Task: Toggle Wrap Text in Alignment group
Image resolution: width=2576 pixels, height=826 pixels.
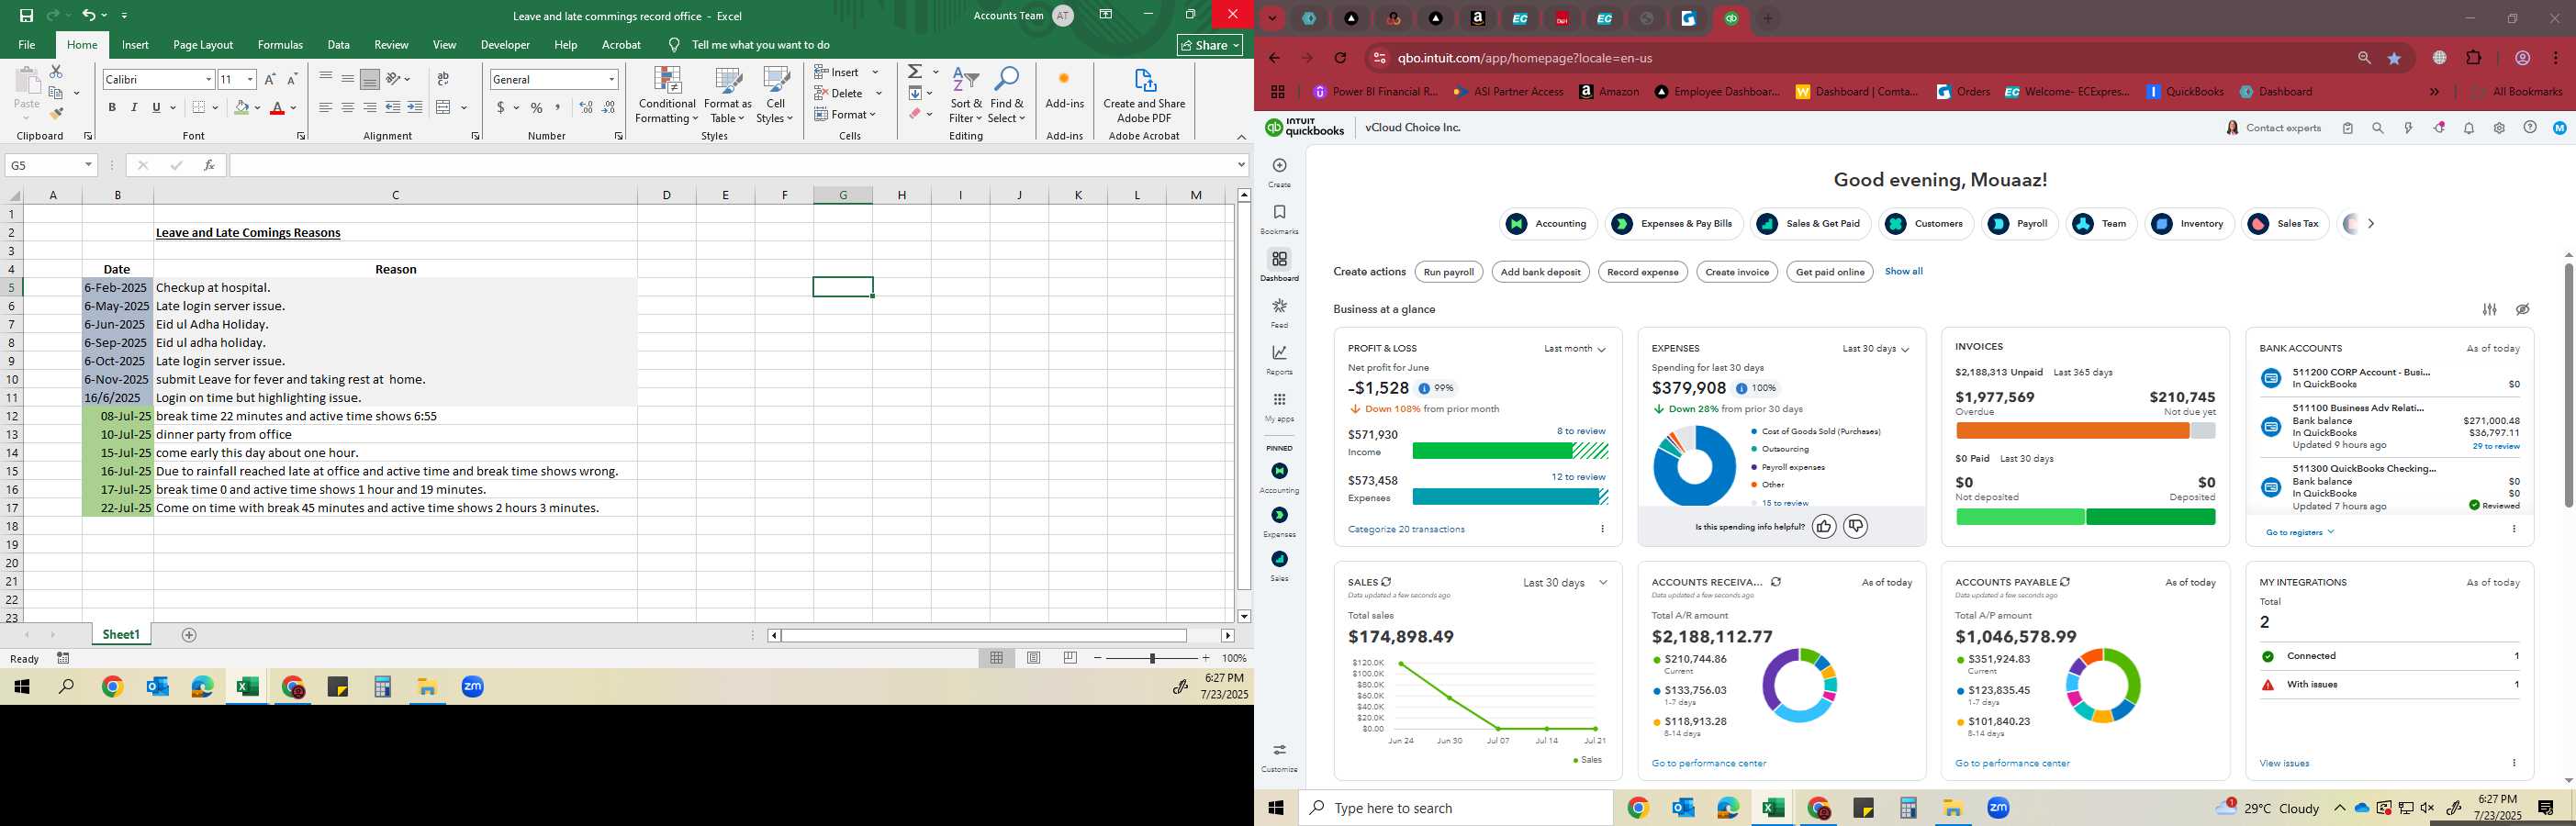Action: [443, 79]
